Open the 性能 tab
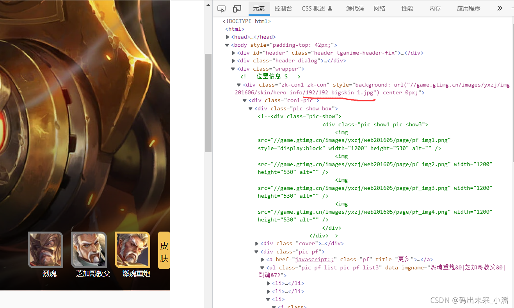The height and width of the screenshot is (308, 514). (407, 8)
